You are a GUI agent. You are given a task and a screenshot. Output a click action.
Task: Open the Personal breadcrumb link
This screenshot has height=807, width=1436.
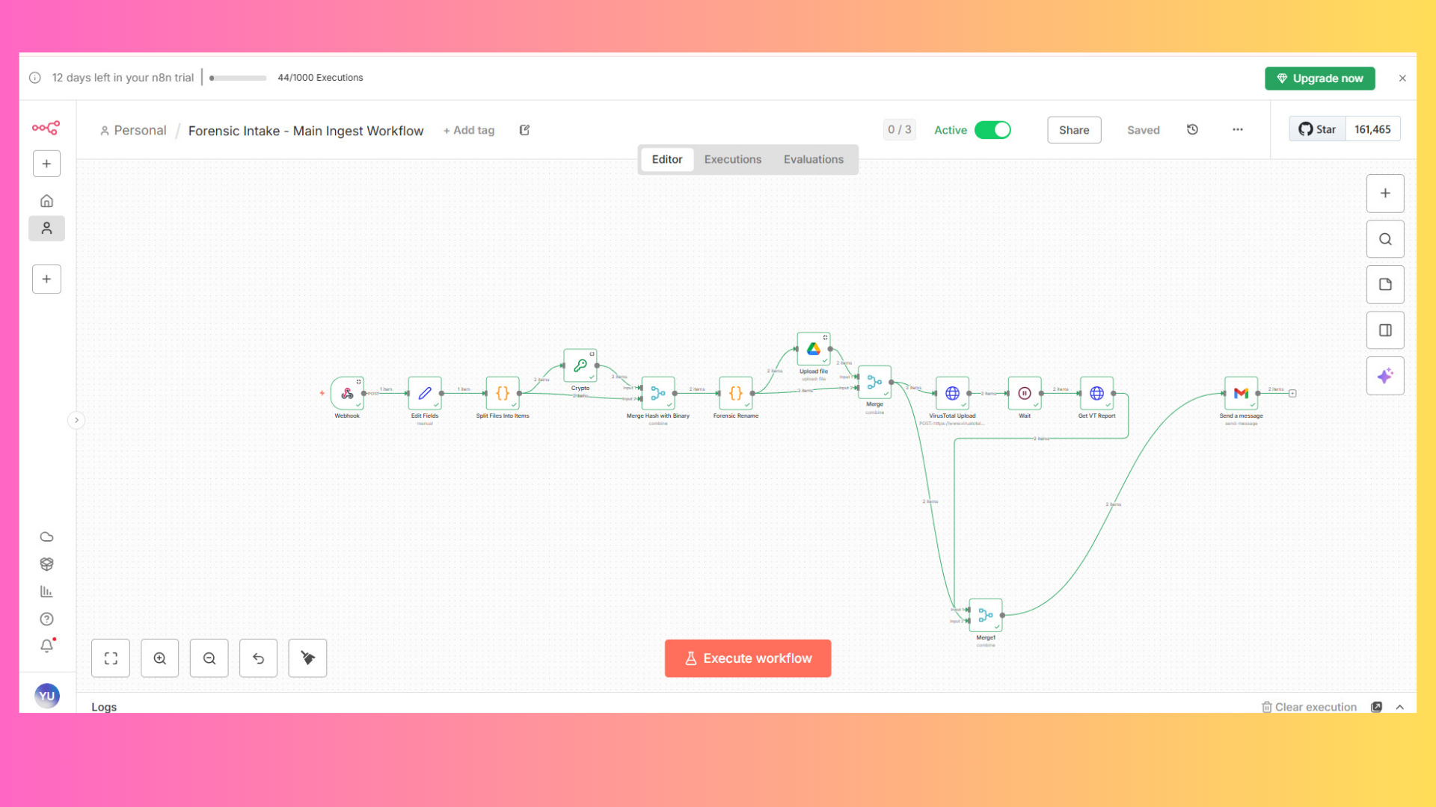(133, 130)
